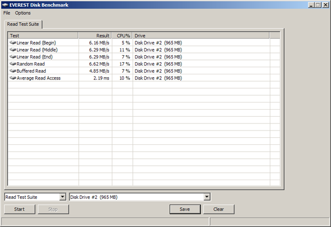Click the Stop button

(53, 209)
